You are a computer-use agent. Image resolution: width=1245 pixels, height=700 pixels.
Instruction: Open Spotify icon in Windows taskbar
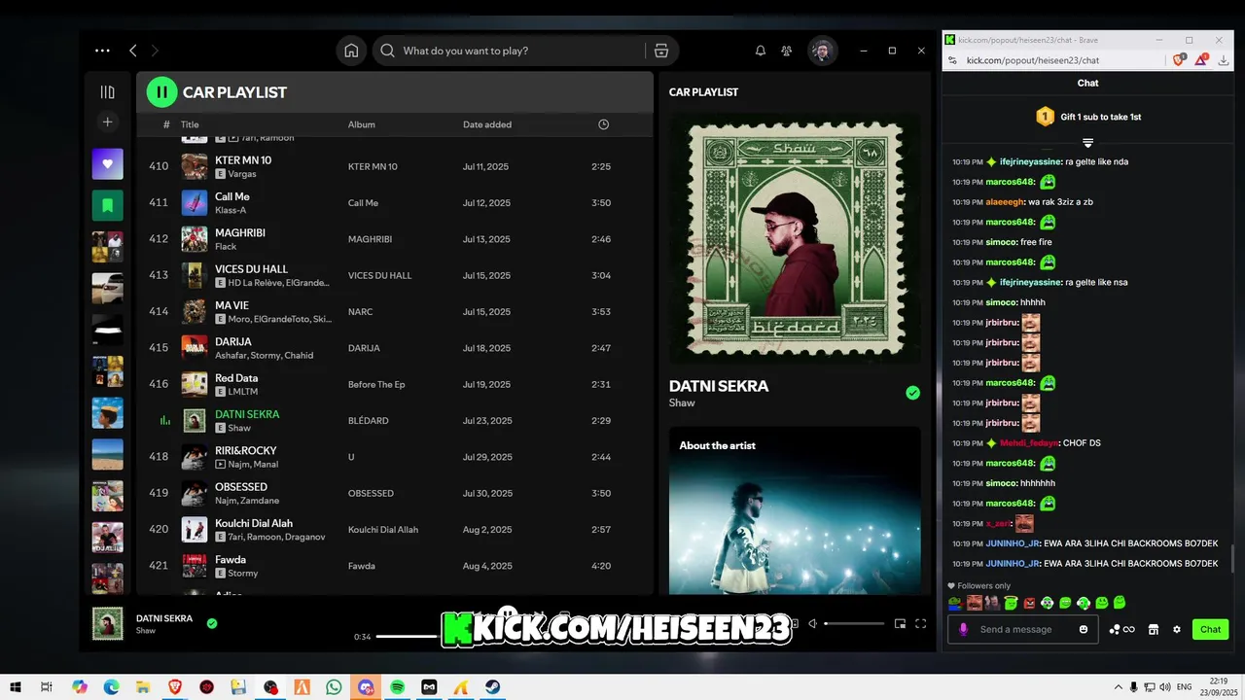point(397,687)
